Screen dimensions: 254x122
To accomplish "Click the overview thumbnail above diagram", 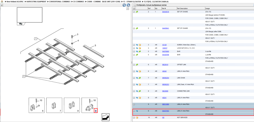I will pyautogui.click(x=30, y=15).
